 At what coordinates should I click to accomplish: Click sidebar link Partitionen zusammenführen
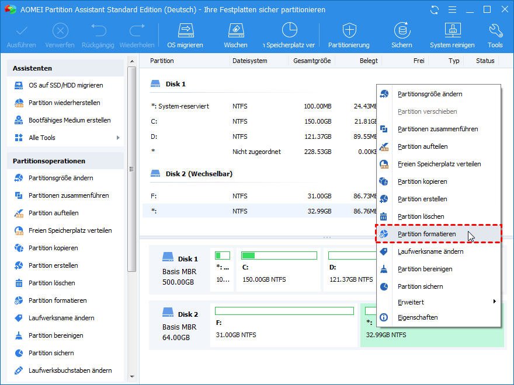(x=69, y=195)
